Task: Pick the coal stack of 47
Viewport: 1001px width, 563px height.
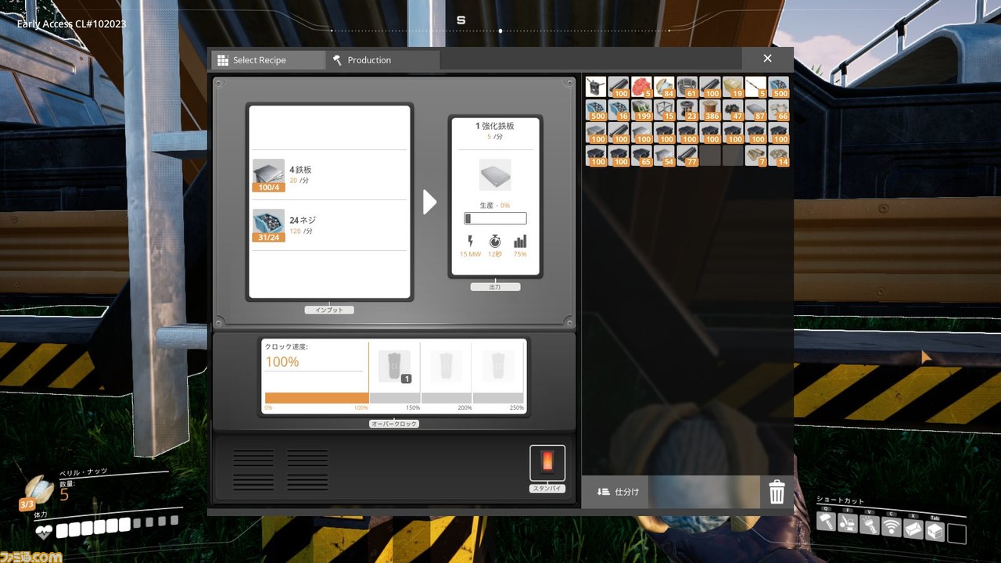Action: [733, 109]
